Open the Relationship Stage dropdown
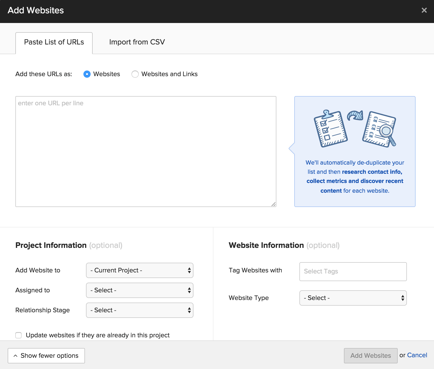Screen dimensions: 434x369 click(139, 310)
